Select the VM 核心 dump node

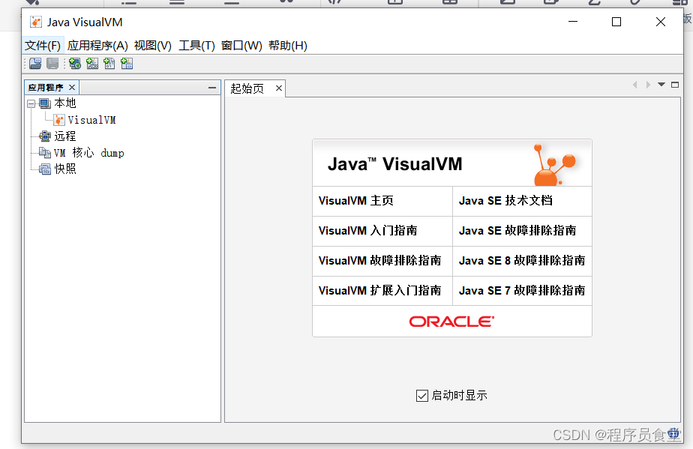[x=89, y=152]
